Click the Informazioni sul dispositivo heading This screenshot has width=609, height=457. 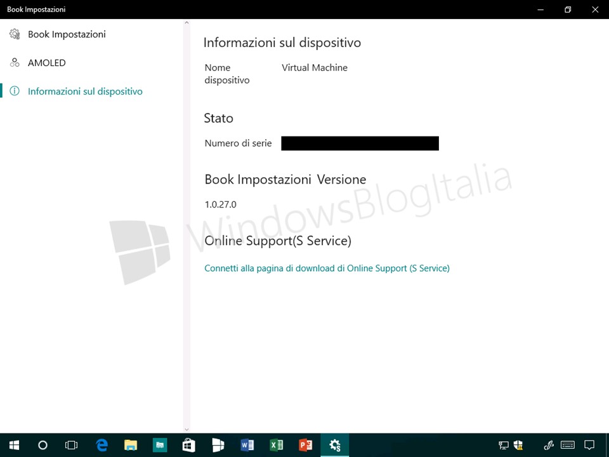pos(282,43)
